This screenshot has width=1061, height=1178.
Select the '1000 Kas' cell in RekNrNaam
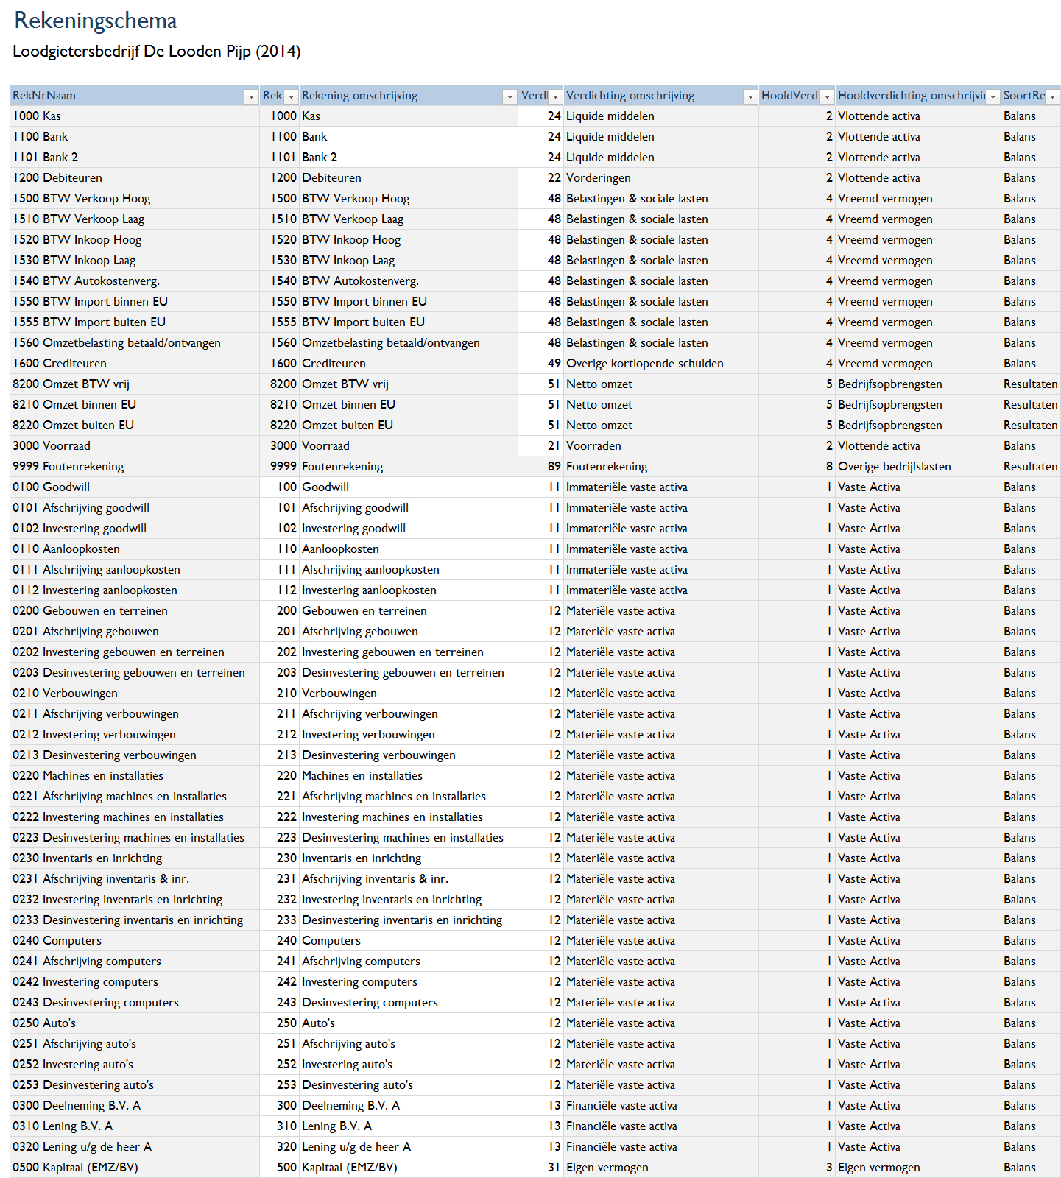coord(37,116)
